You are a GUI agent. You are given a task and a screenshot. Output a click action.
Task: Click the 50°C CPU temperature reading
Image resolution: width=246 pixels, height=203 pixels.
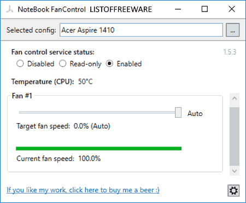85,82
